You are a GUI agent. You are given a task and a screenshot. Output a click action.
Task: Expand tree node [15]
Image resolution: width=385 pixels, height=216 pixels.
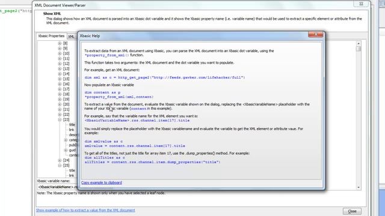point(60,79)
